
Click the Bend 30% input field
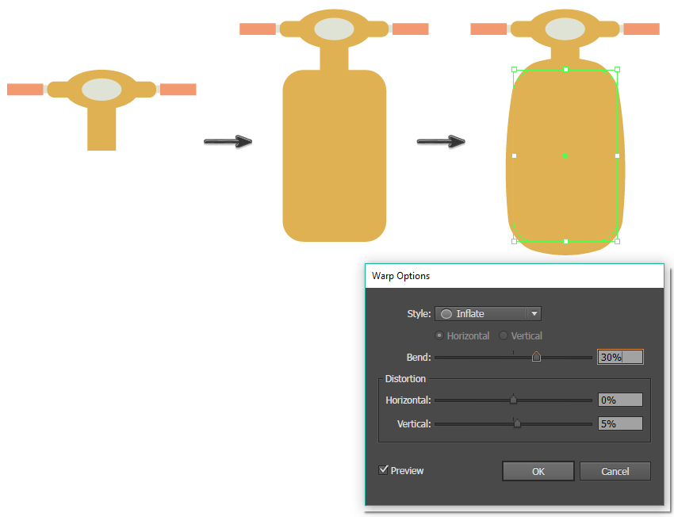[619, 357]
